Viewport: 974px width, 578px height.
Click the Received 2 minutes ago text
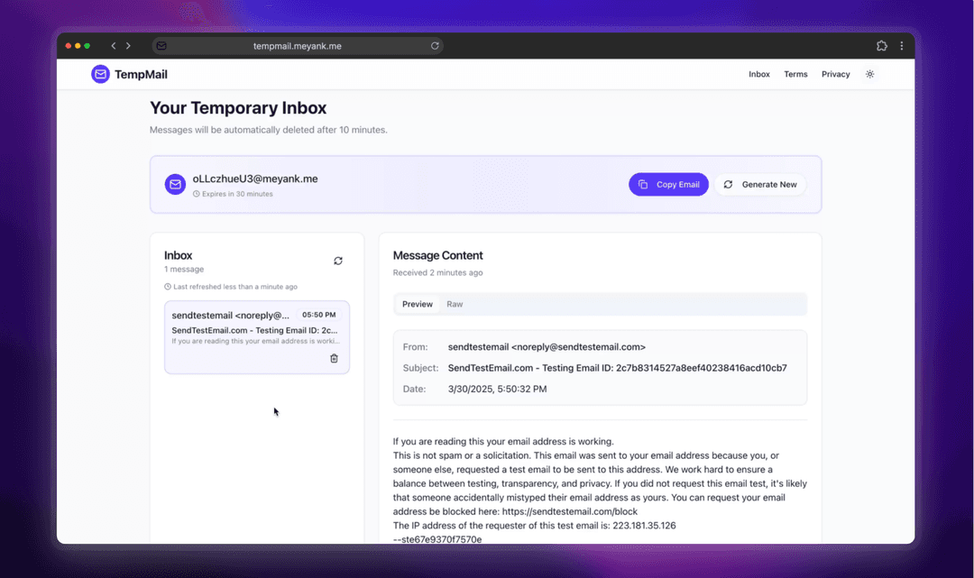438,272
